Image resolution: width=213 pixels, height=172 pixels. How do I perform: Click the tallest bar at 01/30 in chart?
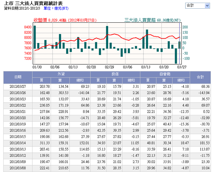coord(35,37)
